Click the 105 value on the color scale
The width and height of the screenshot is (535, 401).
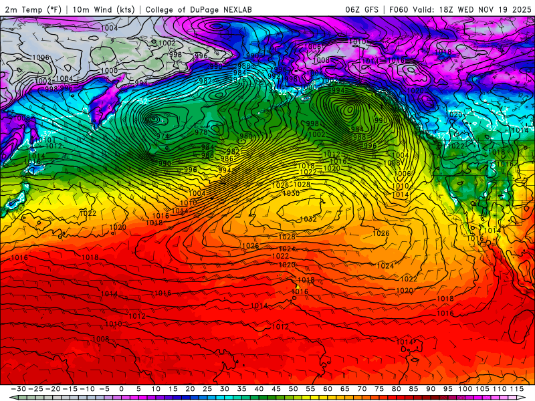click(482, 389)
